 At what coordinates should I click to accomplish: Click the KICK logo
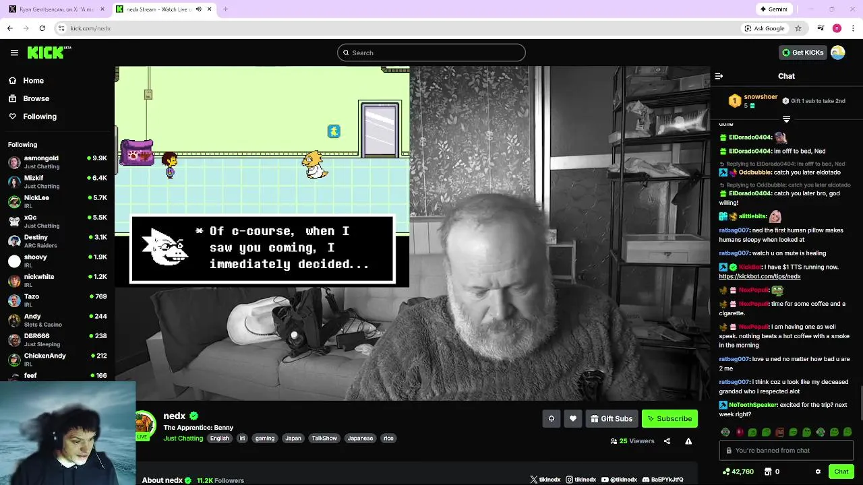(49, 53)
